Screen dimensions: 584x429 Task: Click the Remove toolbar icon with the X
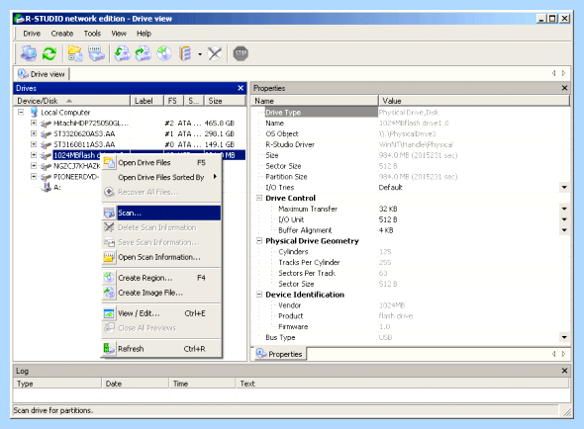[215, 53]
